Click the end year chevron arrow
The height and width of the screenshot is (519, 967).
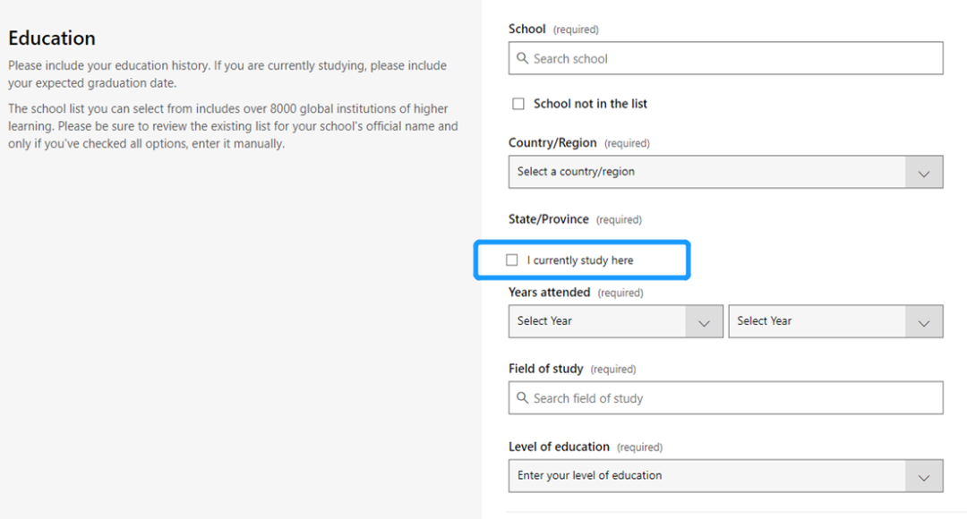(x=924, y=322)
